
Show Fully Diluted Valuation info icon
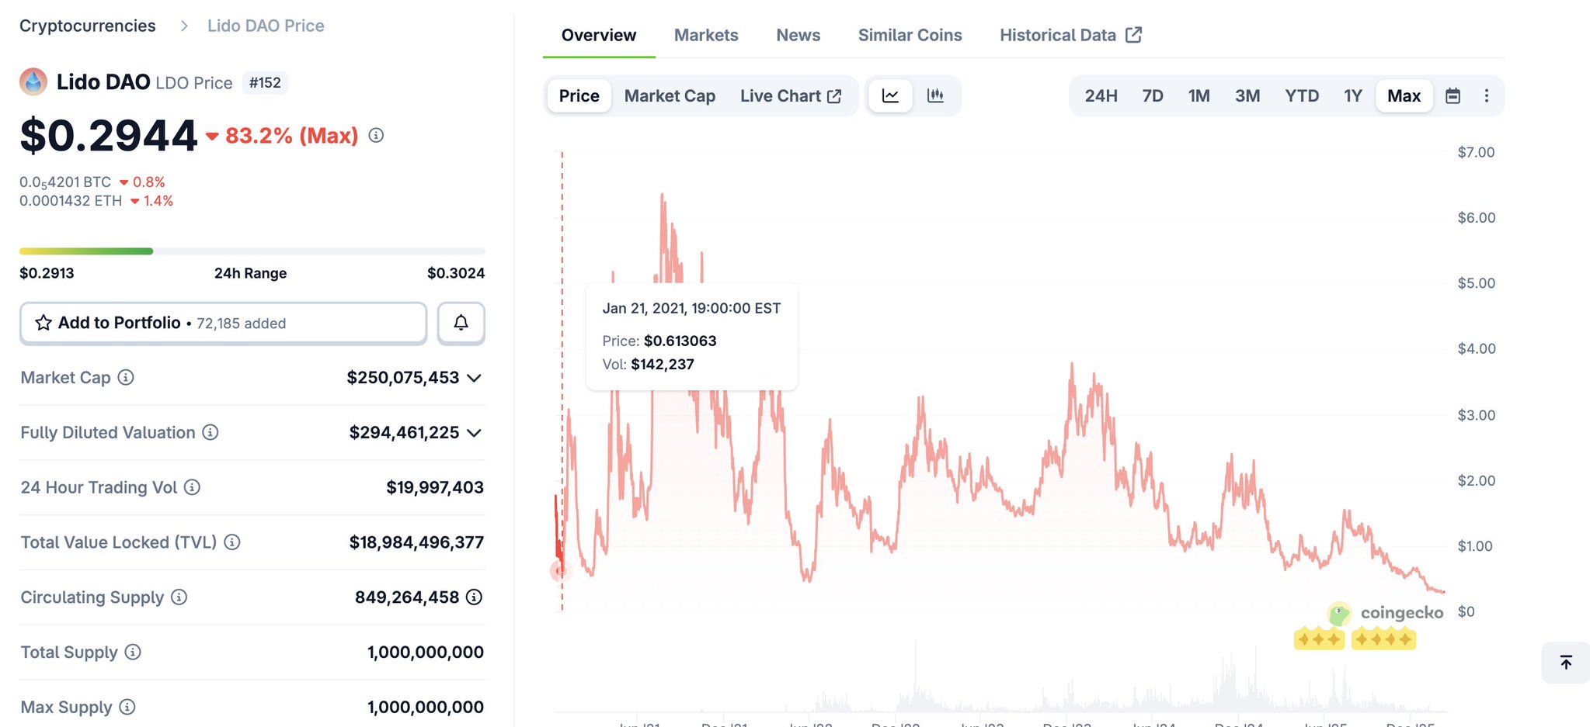pyautogui.click(x=210, y=433)
